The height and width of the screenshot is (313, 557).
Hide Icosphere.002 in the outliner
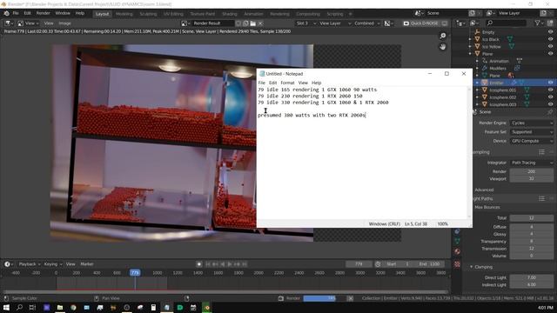[x=550, y=97]
